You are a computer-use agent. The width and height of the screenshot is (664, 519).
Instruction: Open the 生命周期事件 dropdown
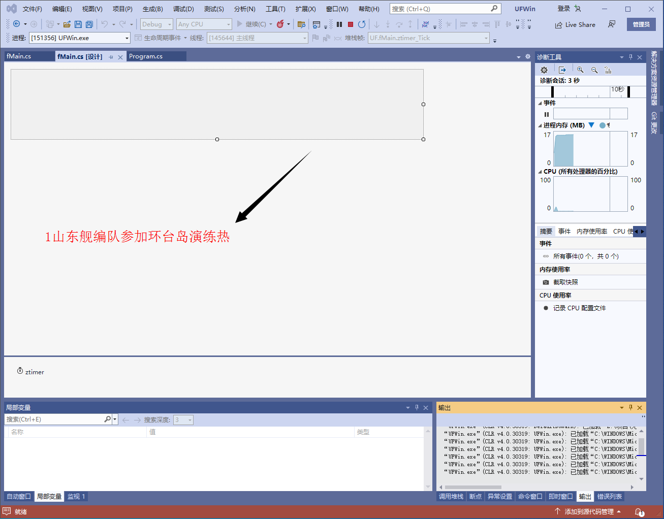click(161, 38)
